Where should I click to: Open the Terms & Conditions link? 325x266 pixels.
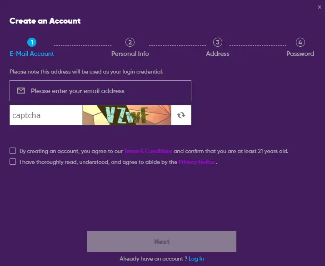click(x=148, y=151)
